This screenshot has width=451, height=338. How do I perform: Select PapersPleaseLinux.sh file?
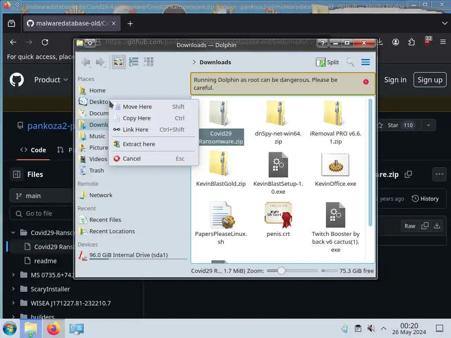coord(221,223)
